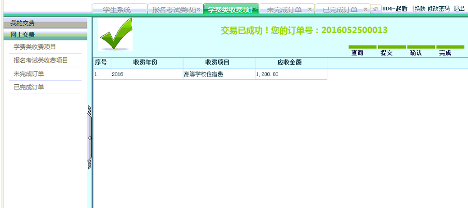Click the 换肤 skin link
Viewport: 468px width, 208px height.
(419, 9)
